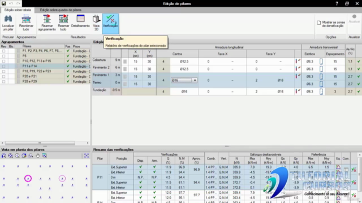Select the P28 e P29 group row
Viewport: 362px width, 203px height.
[x=45, y=81]
